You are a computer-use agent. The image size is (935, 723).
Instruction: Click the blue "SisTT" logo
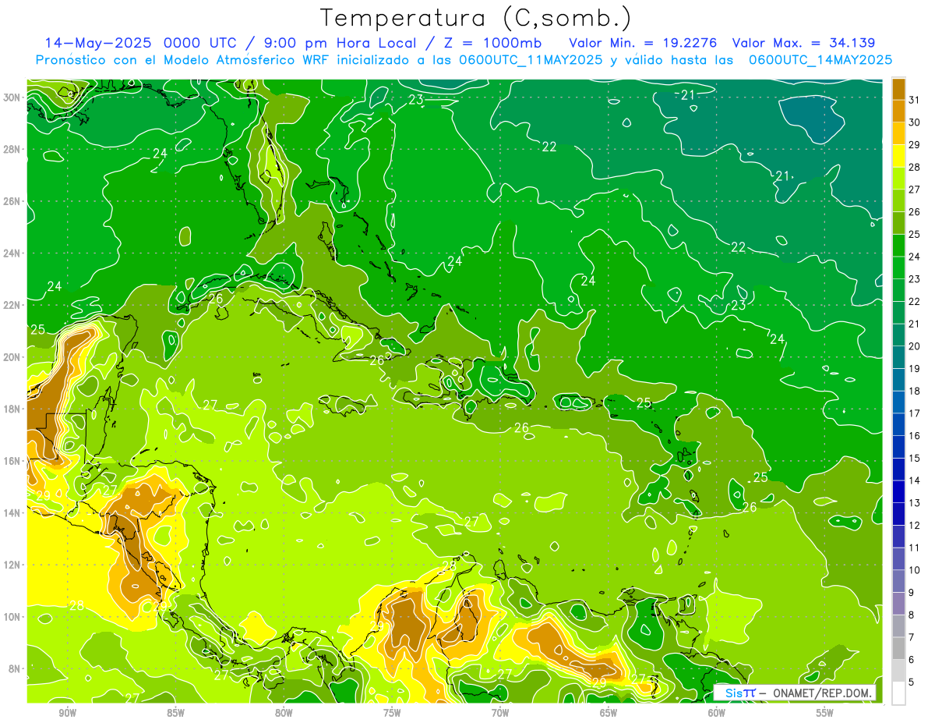tap(740, 693)
